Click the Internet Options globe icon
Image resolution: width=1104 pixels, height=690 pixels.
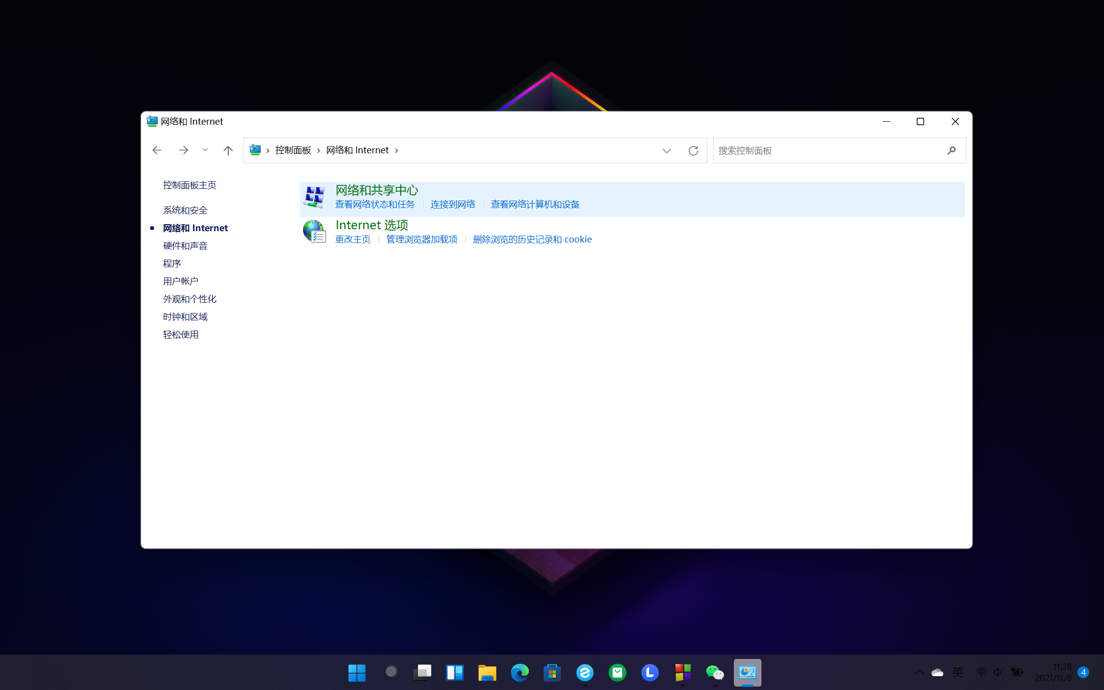pyautogui.click(x=314, y=232)
